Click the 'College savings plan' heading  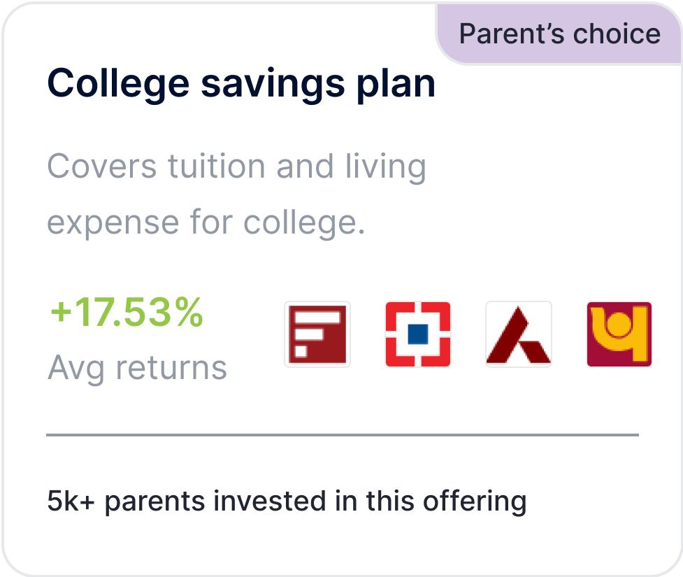241,83
